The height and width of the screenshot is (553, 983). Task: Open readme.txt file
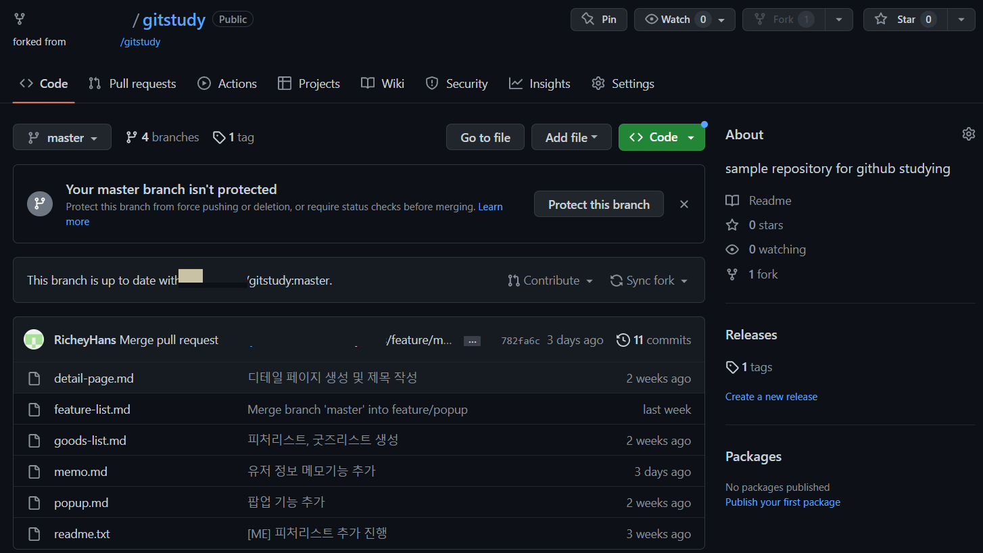82,534
